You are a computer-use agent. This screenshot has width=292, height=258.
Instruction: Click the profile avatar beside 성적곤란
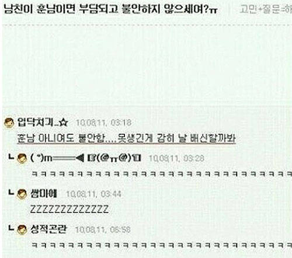point(22,230)
